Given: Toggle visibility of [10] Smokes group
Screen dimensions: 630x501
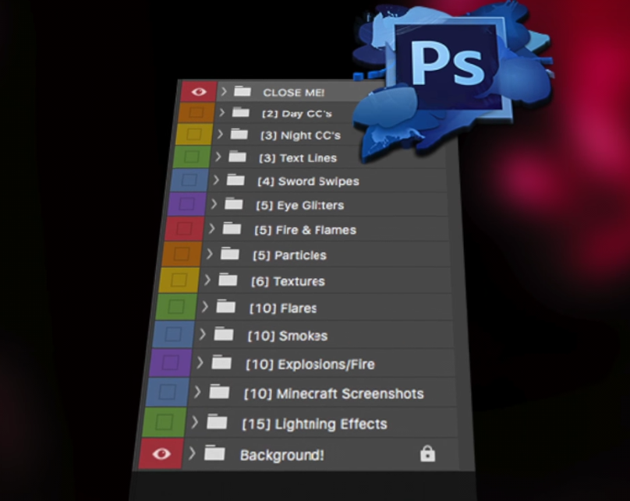Looking at the screenshot, I should coord(173,334).
